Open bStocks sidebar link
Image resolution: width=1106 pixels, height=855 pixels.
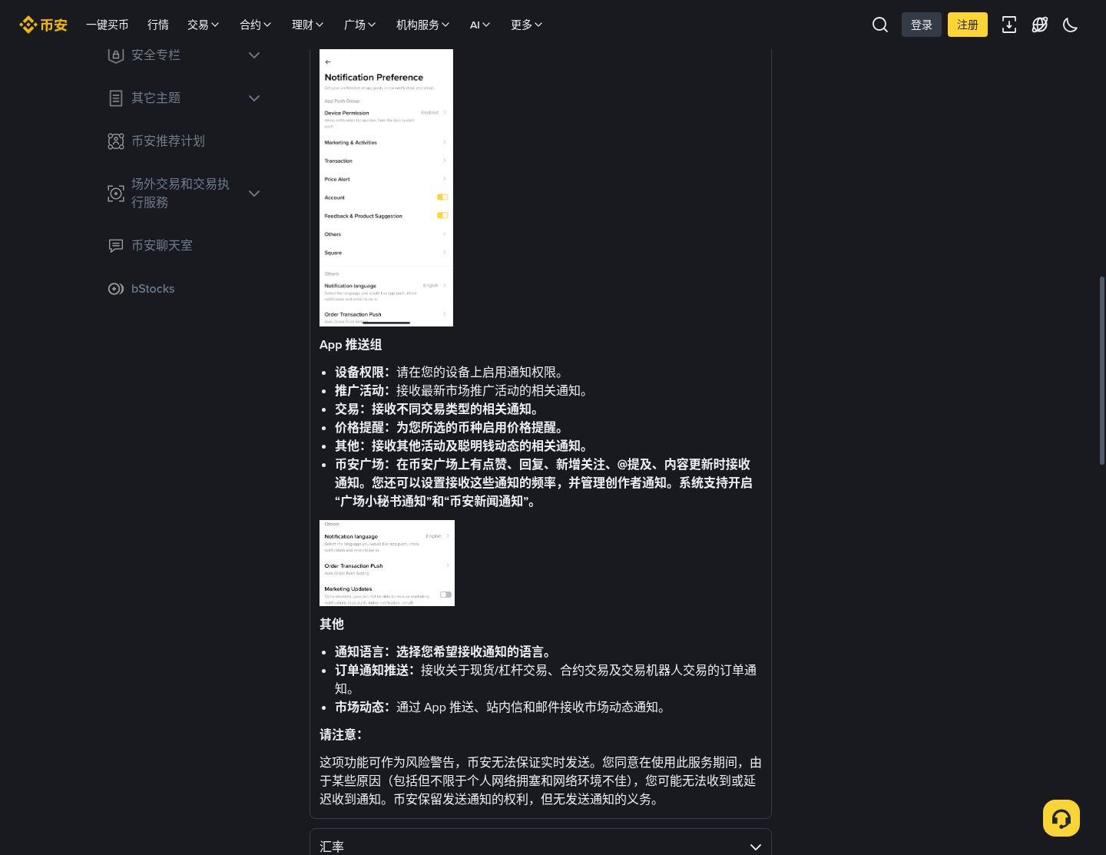pyautogui.click(x=153, y=289)
